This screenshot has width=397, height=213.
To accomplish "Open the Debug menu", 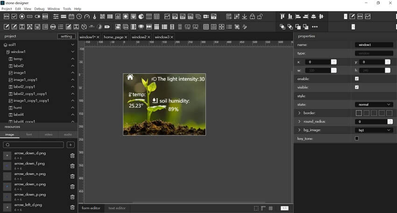I will coord(39,8).
